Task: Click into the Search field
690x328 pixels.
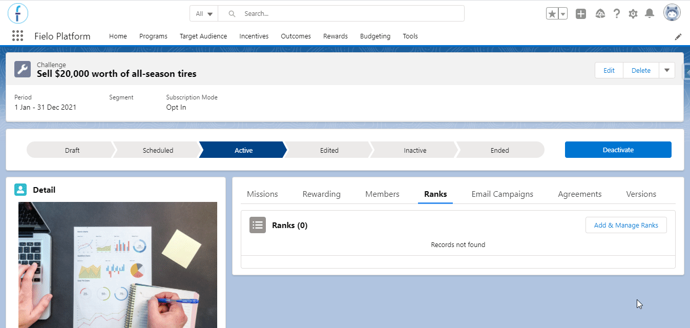Action: pyautogui.click(x=341, y=14)
